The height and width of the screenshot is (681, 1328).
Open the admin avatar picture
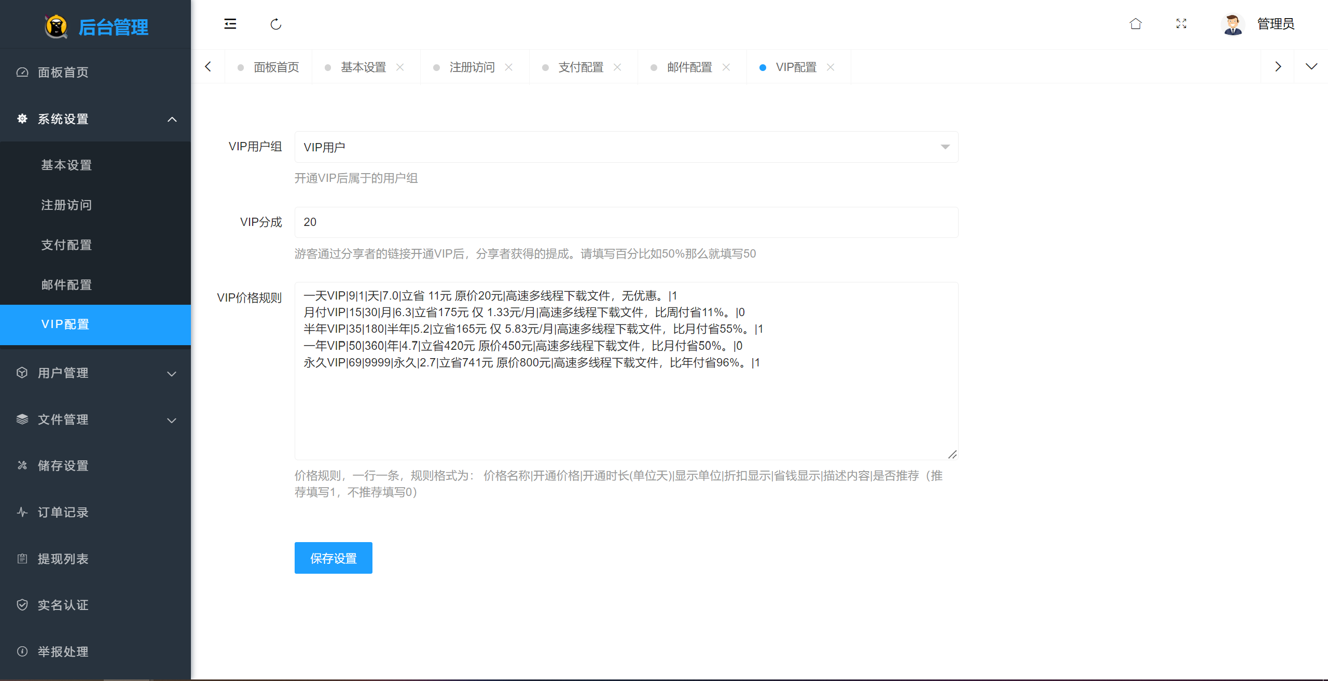pyautogui.click(x=1233, y=24)
